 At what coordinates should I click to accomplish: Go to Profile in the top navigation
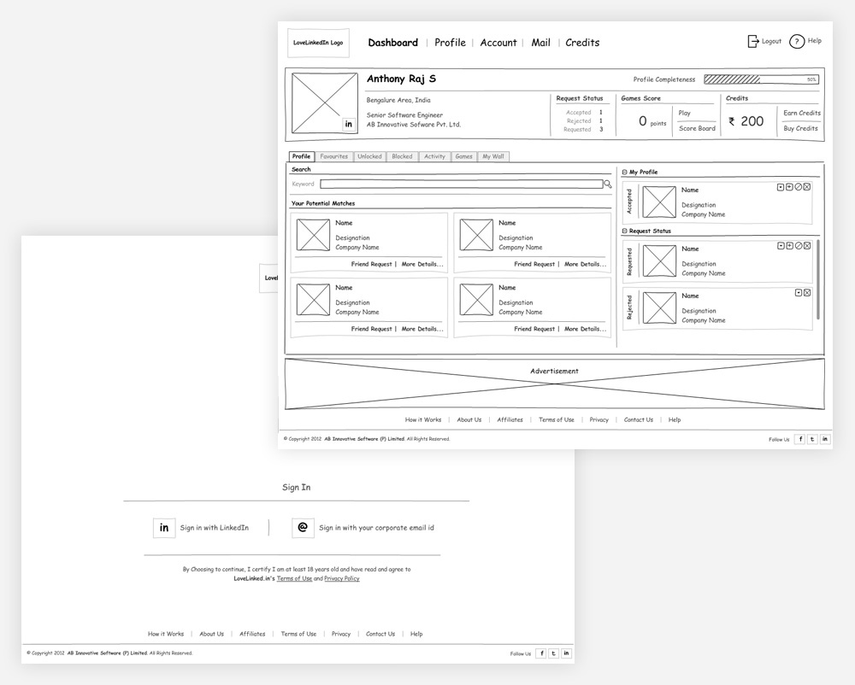click(x=450, y=43)
